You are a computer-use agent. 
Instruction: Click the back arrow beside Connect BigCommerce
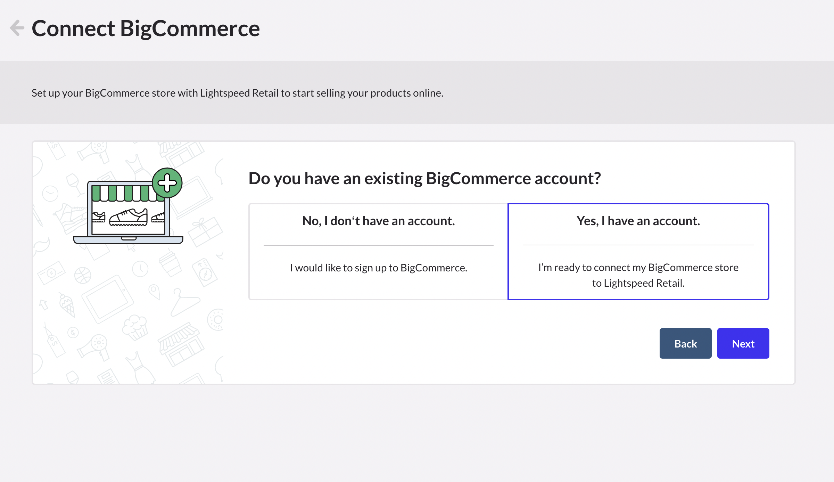pyautogui.click(x=17, y=28)
